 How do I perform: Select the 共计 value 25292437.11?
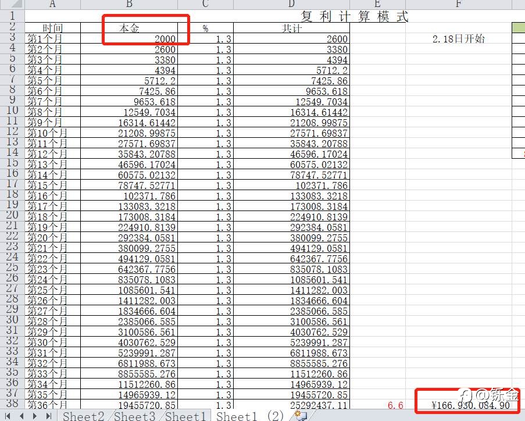pos(291,405)
